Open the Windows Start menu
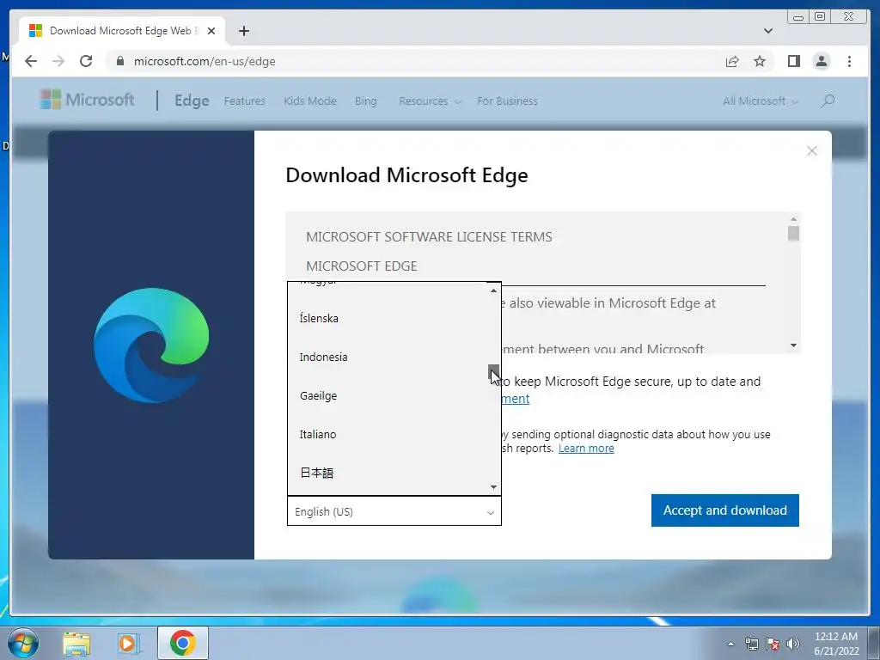This screenshot has width=880, height=660. point(23,643)
